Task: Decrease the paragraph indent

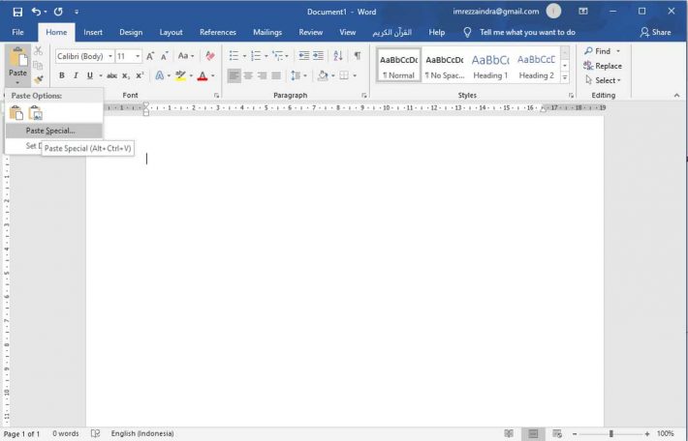Action: click(x=303, y=56)
